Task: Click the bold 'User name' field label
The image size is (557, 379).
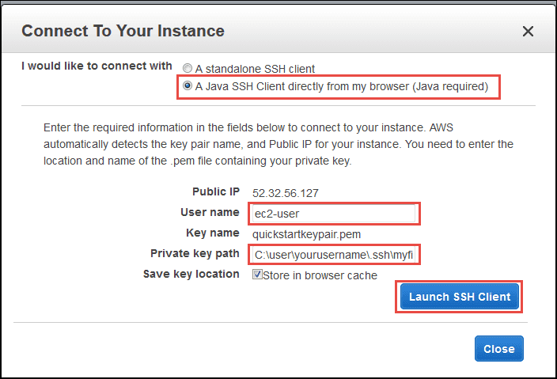Action: (209, 213)
